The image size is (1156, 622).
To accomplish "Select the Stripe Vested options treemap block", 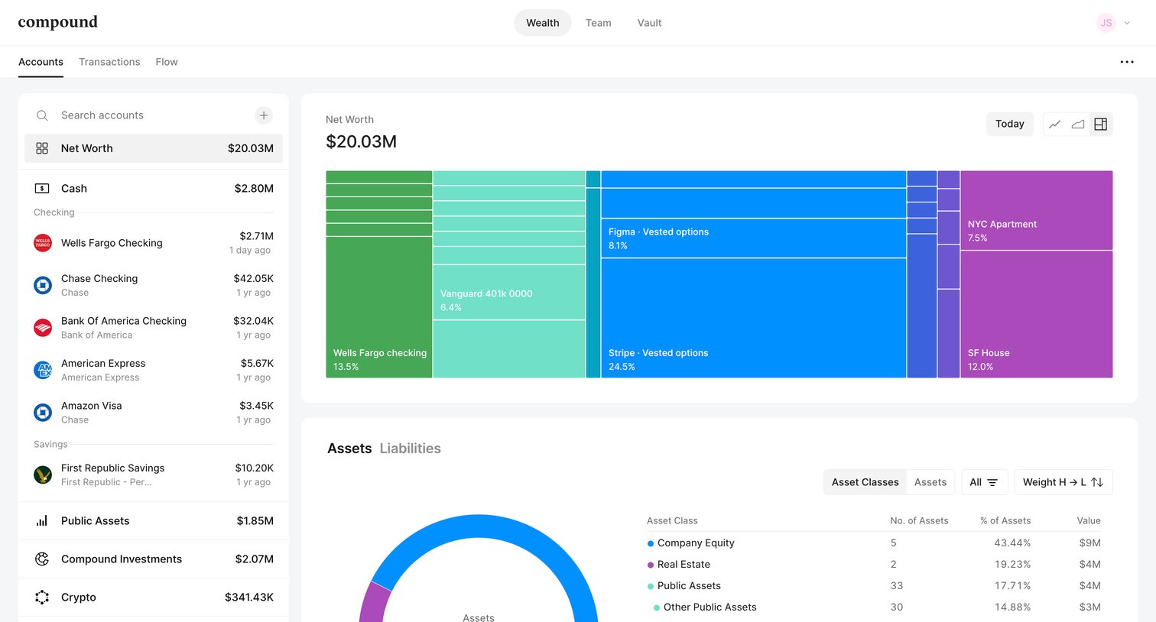I will point(754,318).
